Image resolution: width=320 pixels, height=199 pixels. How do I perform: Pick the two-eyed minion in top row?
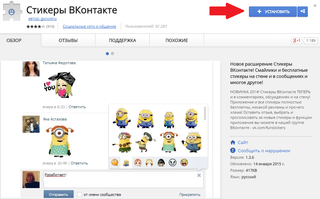(x=145, y=118)
